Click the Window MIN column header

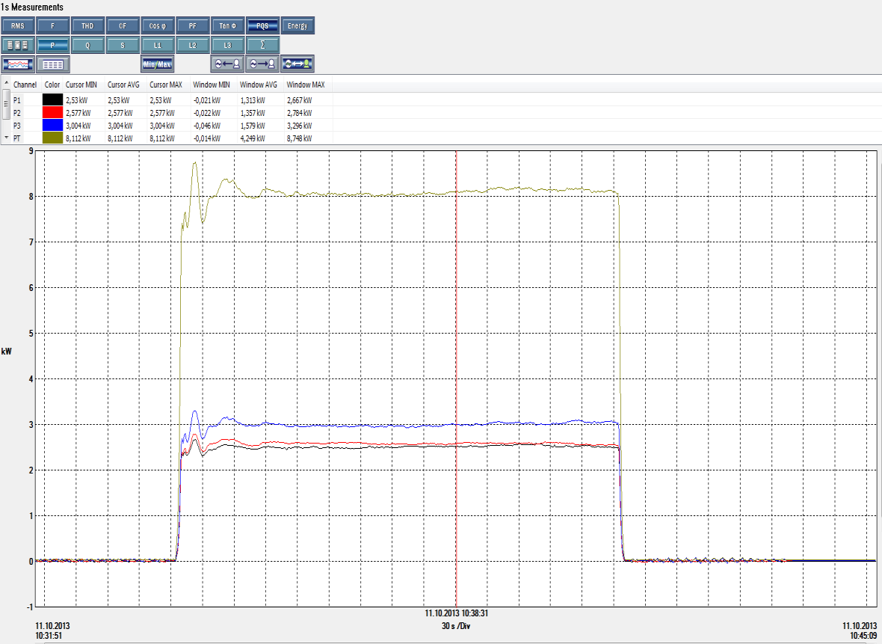coord(212,85)
